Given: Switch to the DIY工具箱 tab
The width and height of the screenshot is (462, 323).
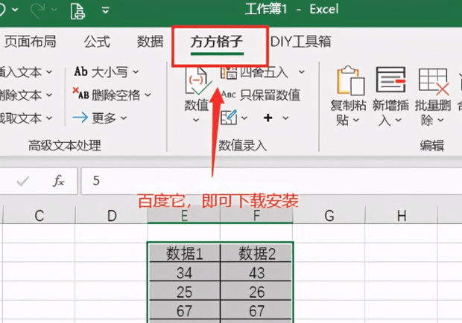Looking at the screenshot, I should (x=300, y=42).
